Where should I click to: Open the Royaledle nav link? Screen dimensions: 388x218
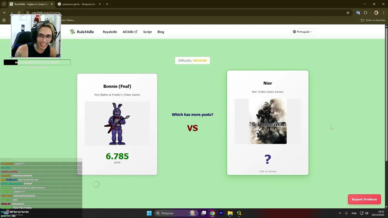click(x=110, y=32)
